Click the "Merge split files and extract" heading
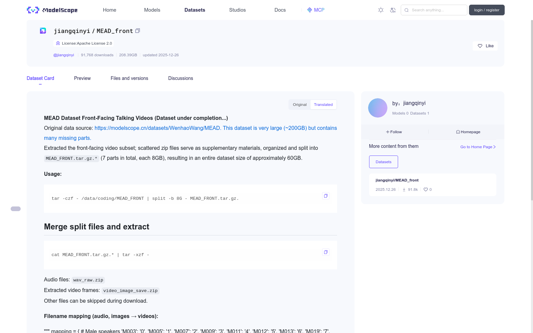Viewport: 533px width, 333px height. coord(97,227)
